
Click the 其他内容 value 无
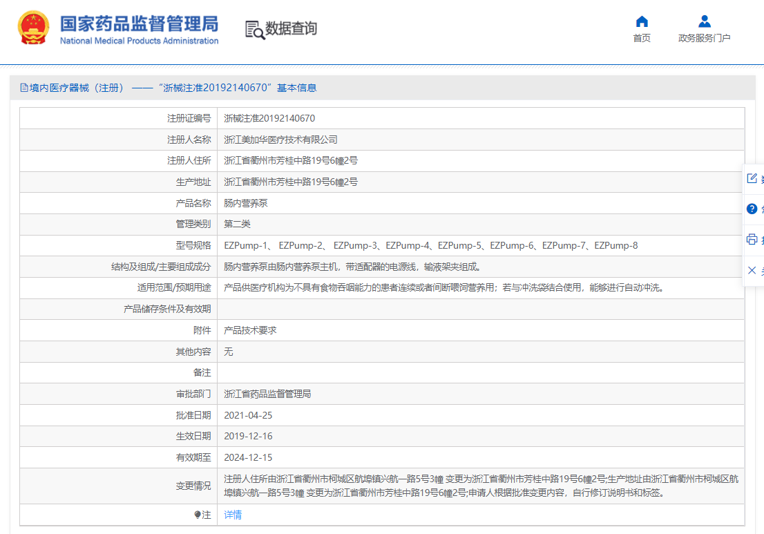pyautogui.click(x=229, y=352)
